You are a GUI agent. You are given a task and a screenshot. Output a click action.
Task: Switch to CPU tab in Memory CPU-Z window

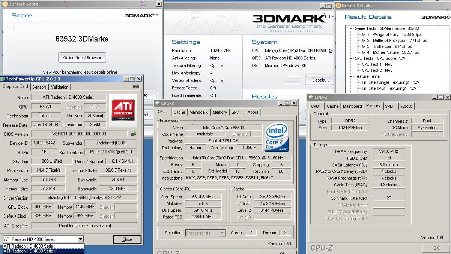tap(315, 106)
